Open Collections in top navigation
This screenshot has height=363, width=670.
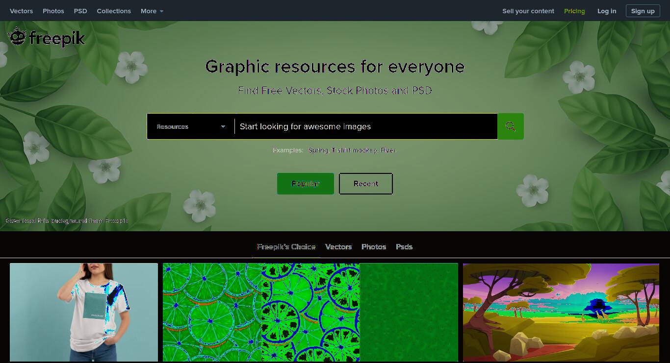tap(114, 11)
